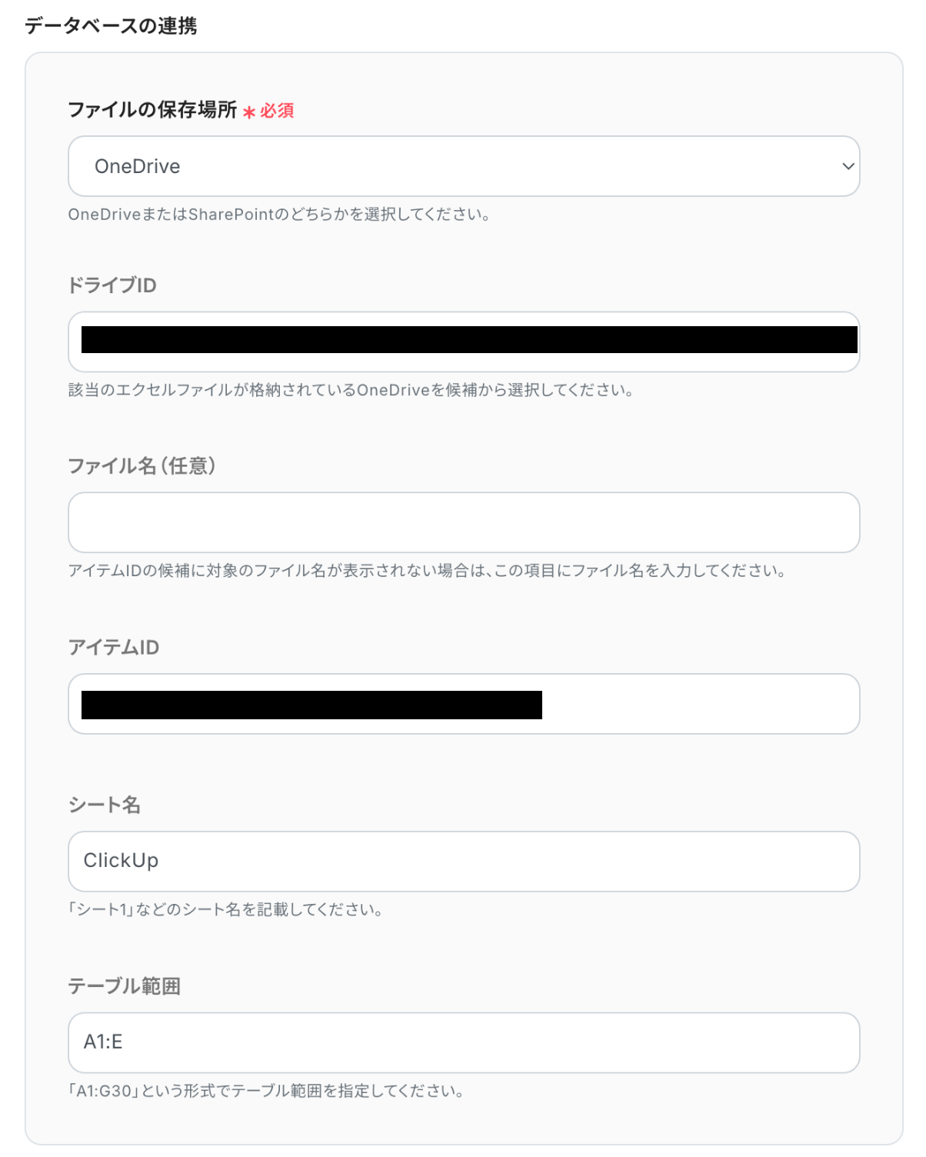The width and height of the screenshot is (926, 1157).
Task: Click the red 必須 required marker
Action: pos(276,111)
